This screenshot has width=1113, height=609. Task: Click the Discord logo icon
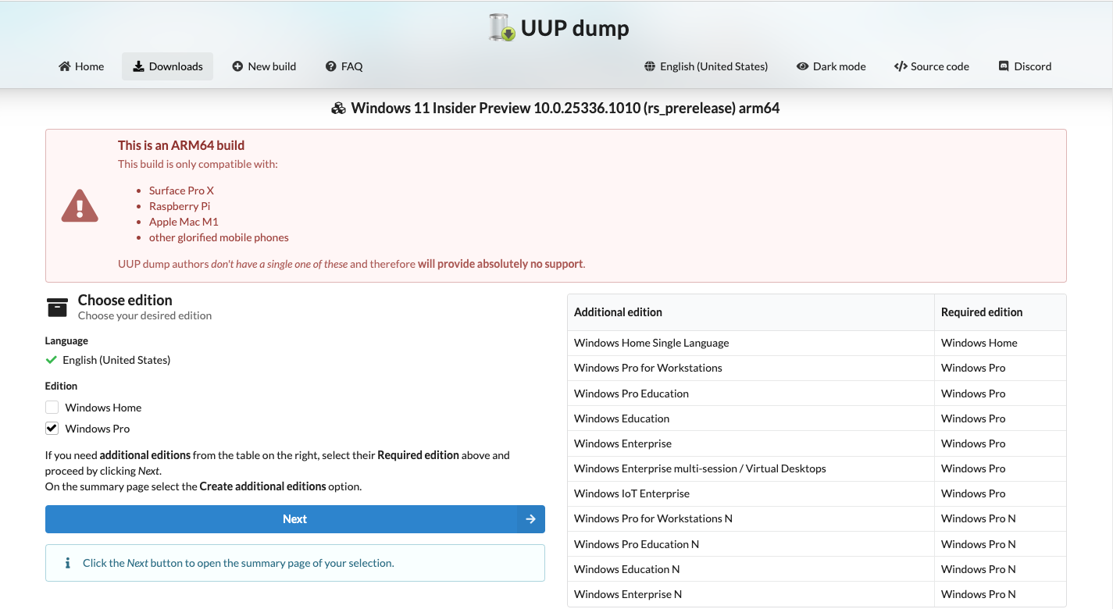[x=1004, y=66]
